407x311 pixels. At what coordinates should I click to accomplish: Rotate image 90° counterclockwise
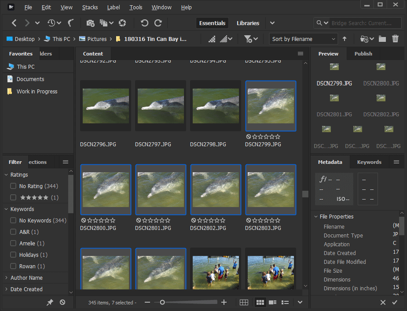pos(144,23)
